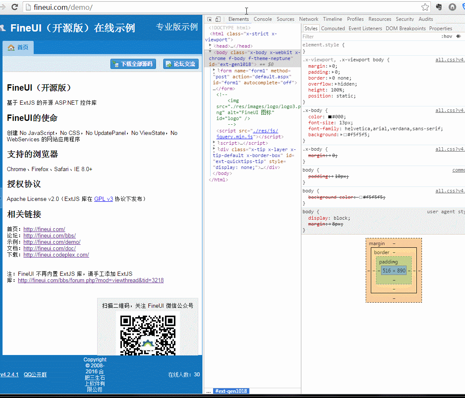The height and width of the screenshot is (398, 465).
Task: Open the GPL v3 license link
Action: pyautogui.click(x=104, y=199)
